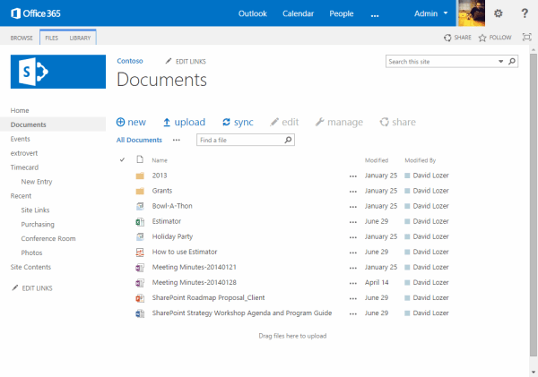Create a new document with new
538x377 pixels.
131,122
